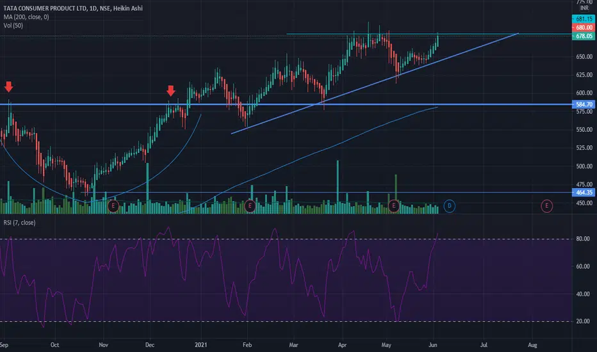Click the Dec label on time axis
The image size is (597, 352).
tap(150, 345)
